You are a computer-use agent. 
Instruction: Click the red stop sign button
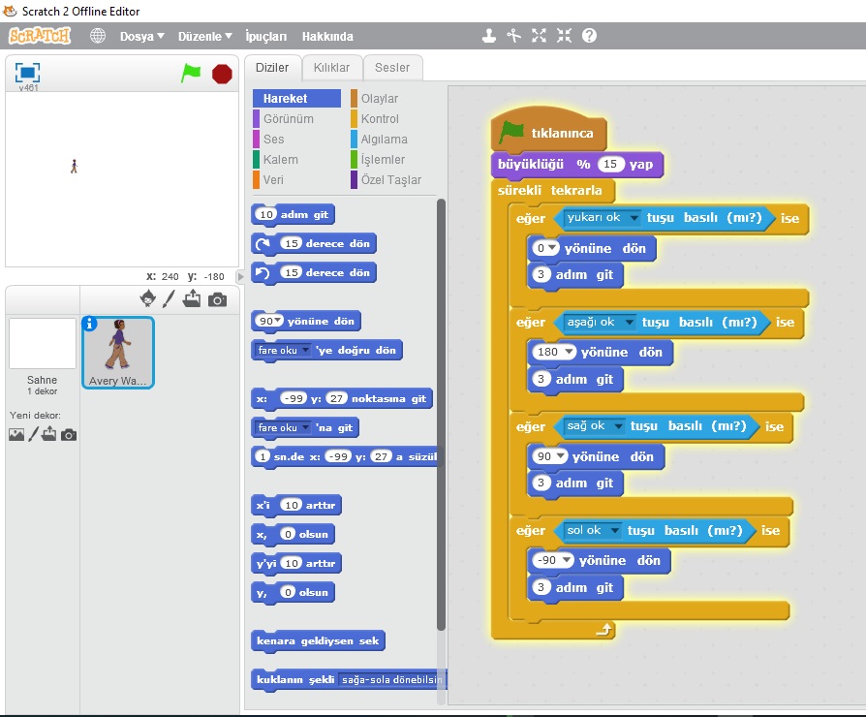[x=222, y=74]
